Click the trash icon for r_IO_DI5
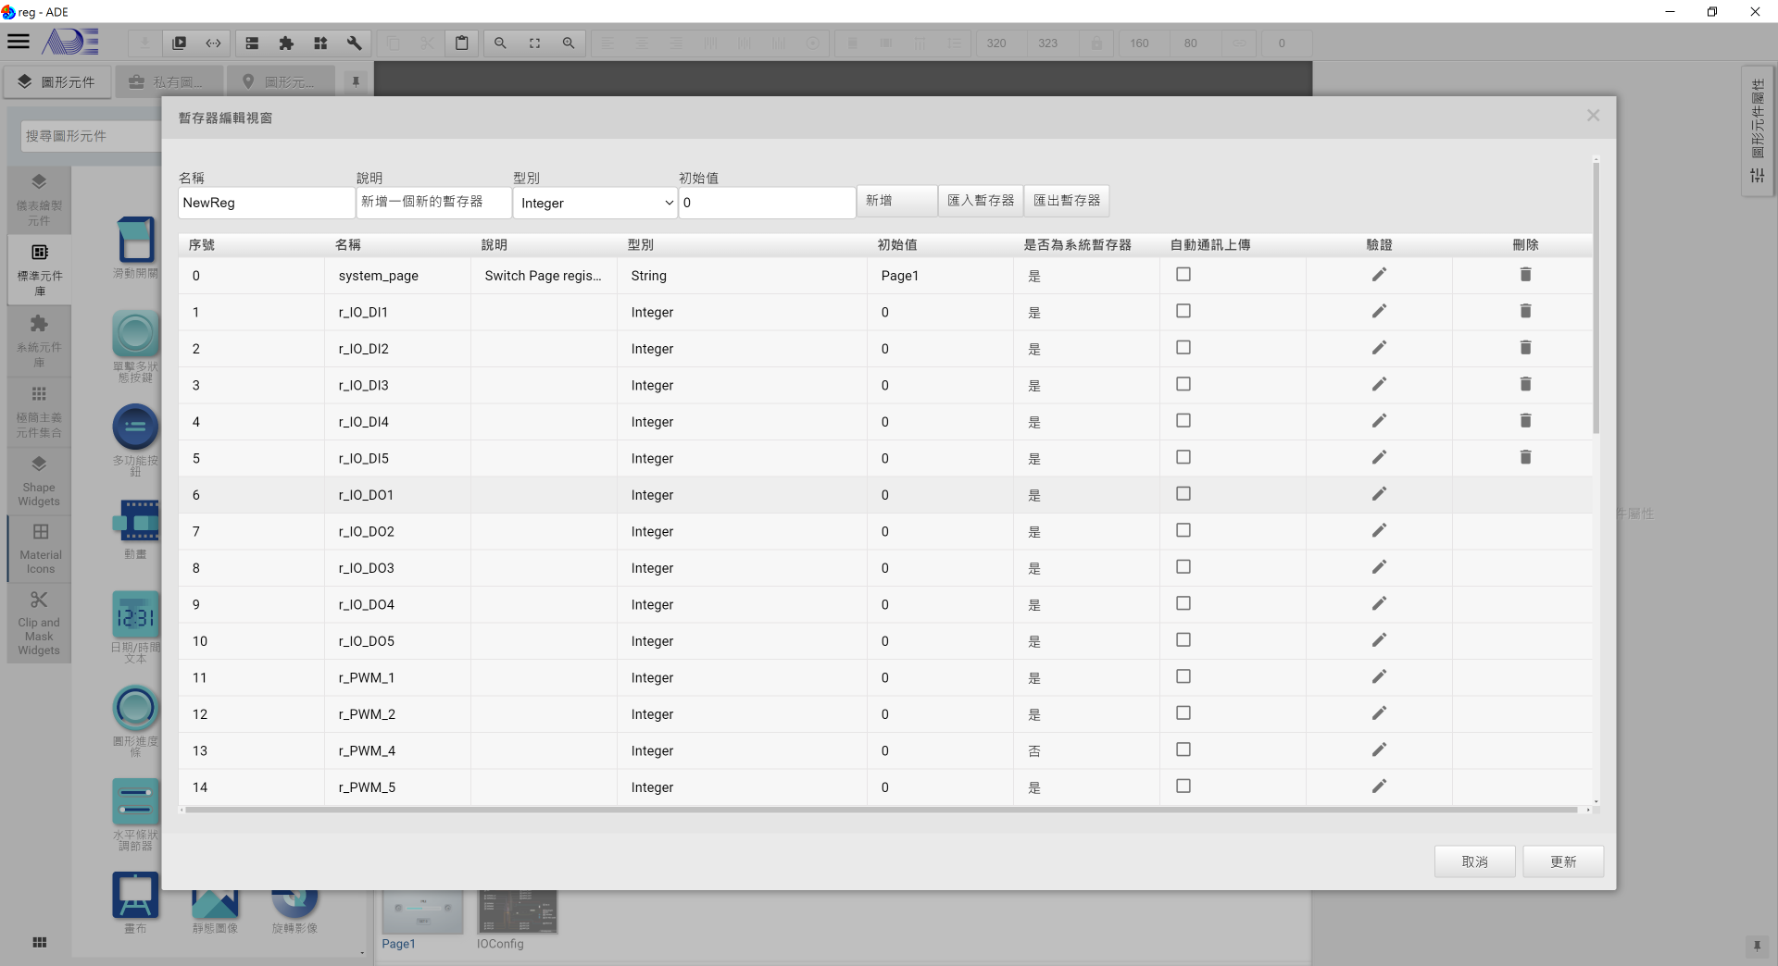 (1525, 458)
